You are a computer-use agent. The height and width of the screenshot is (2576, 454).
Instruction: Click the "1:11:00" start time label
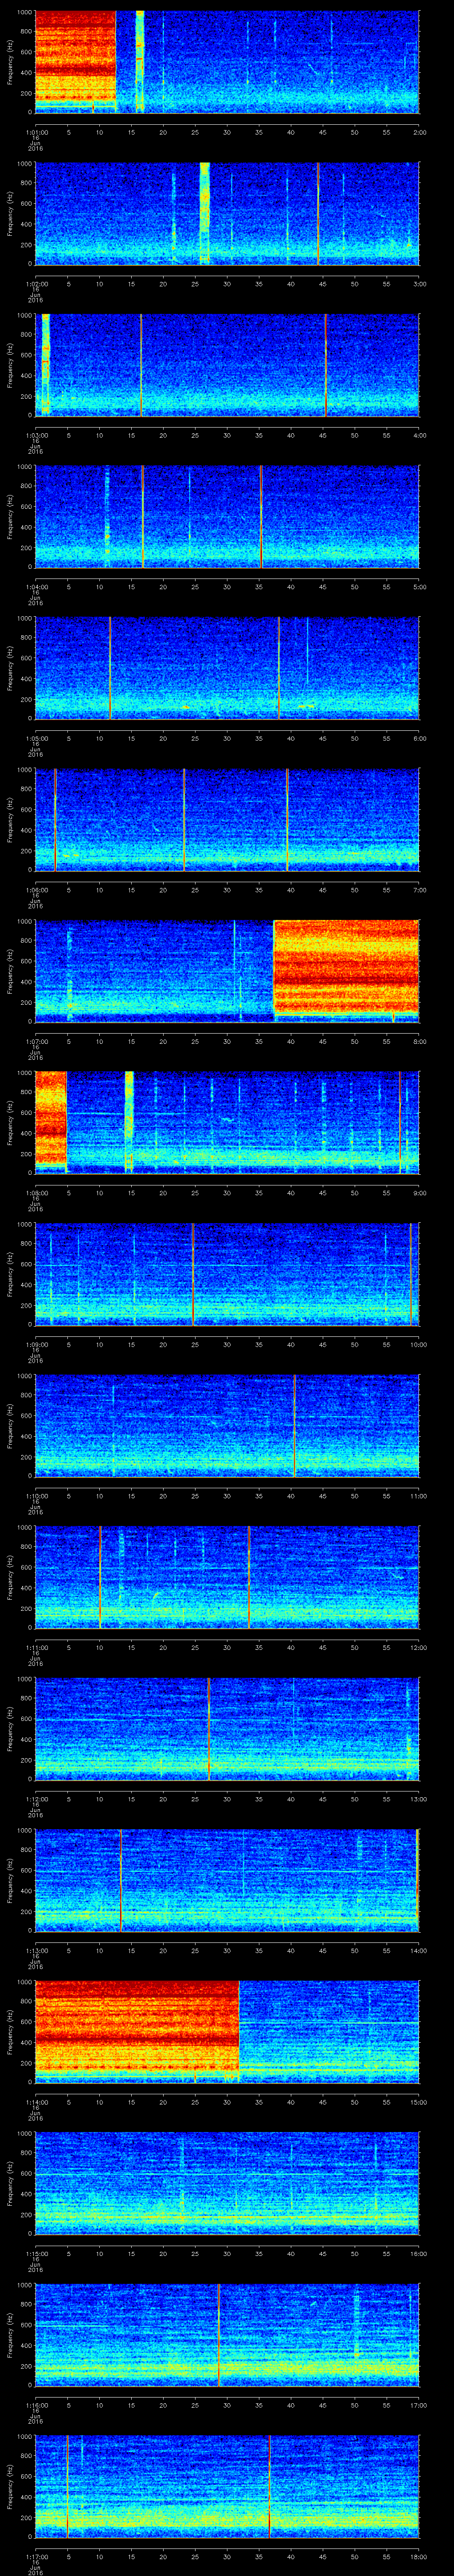[36, 1647]
